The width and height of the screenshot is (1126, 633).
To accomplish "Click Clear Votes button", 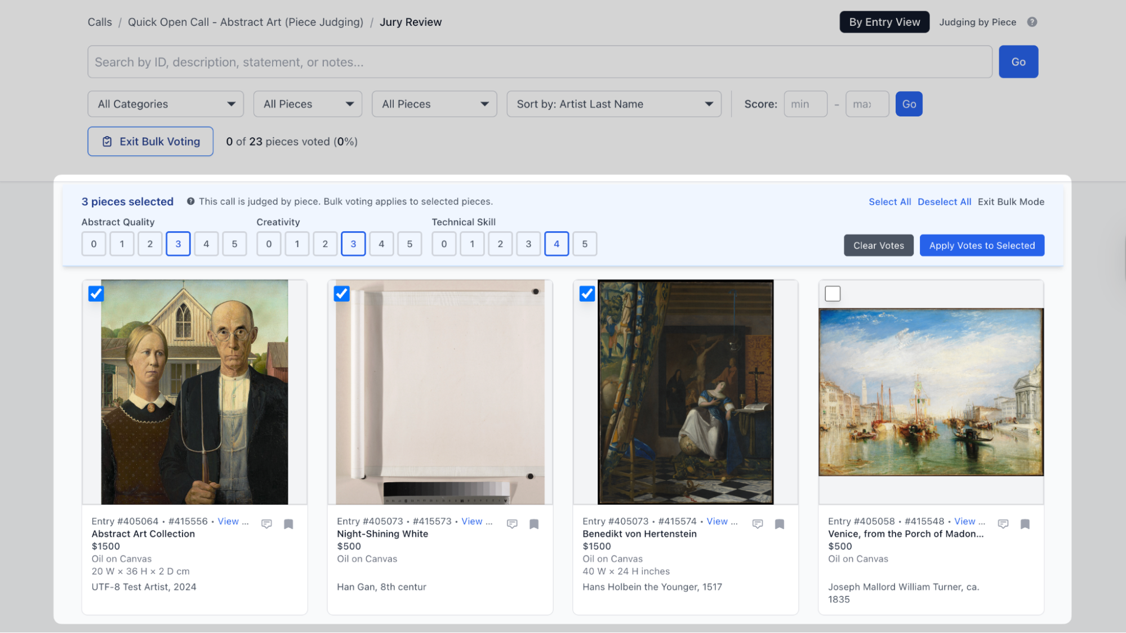I will click(x=879, y=245).
